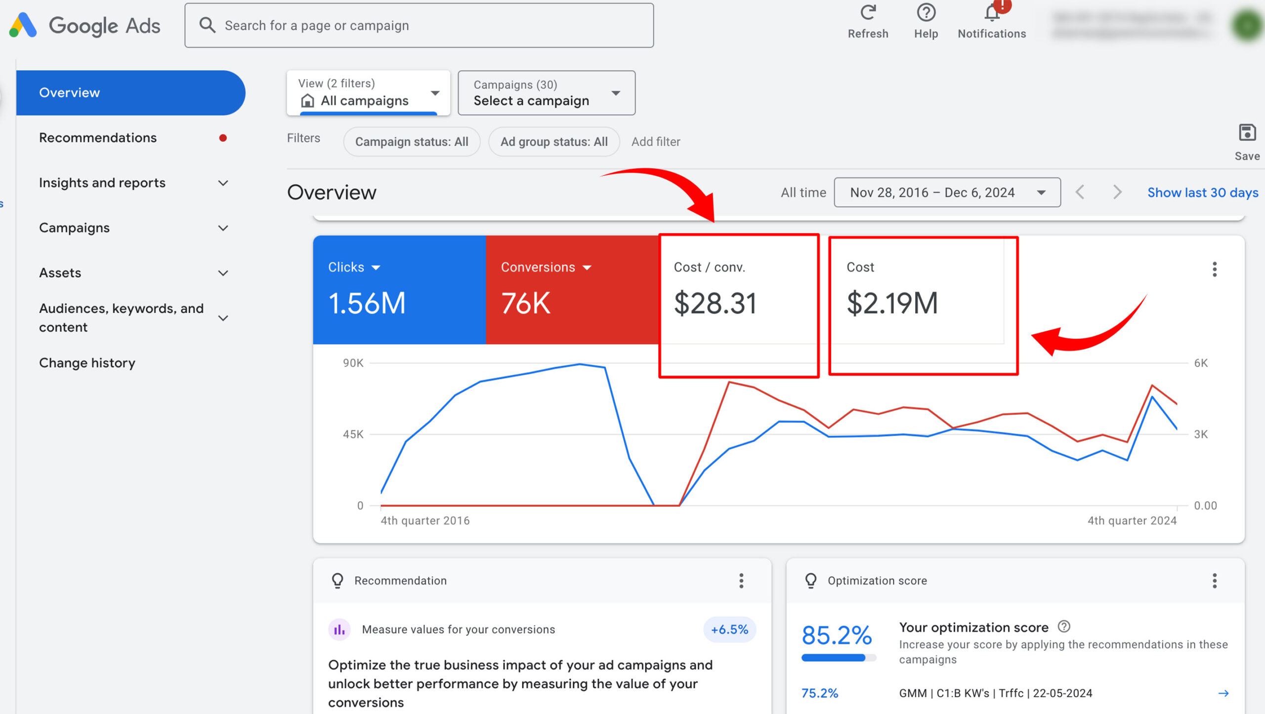Viewport: 1265px width, 714px height.
Task: Go to the previous date range
Action: 1080,192
